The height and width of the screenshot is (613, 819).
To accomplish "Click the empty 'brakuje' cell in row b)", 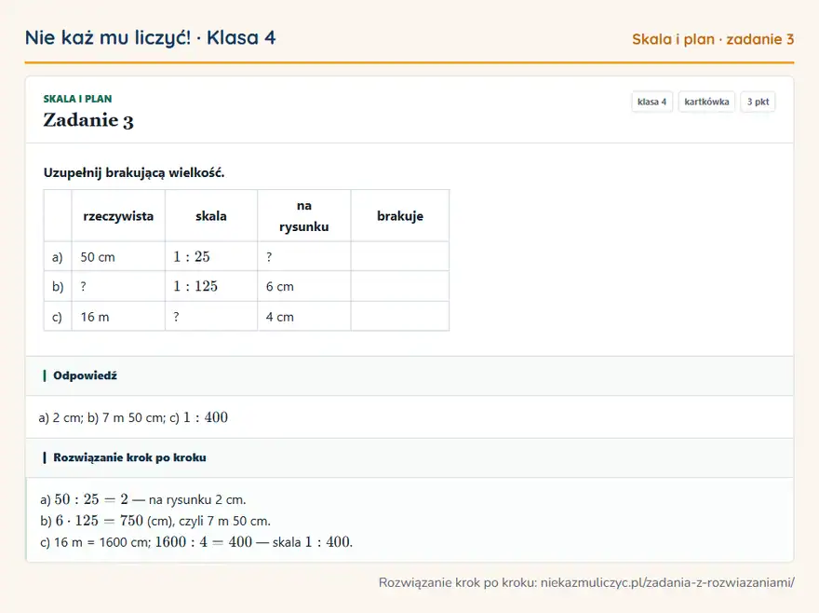I will tap(400, 286).
